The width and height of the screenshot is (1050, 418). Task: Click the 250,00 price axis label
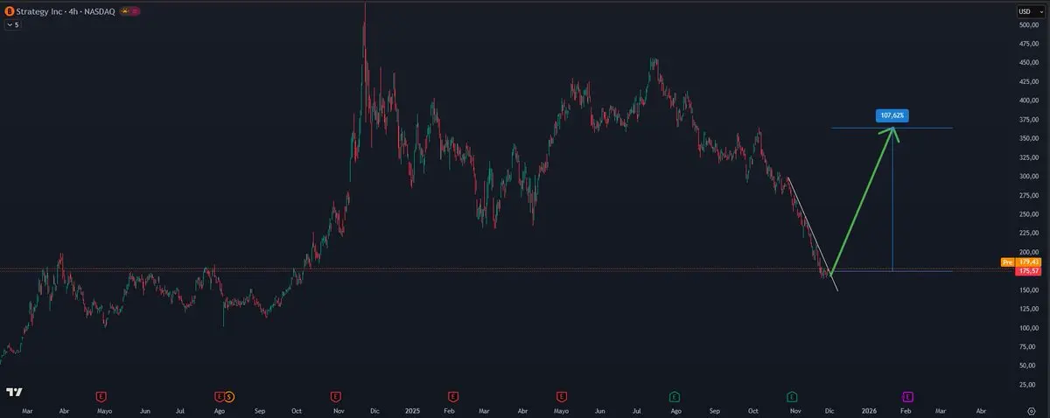pos(1029,214)
